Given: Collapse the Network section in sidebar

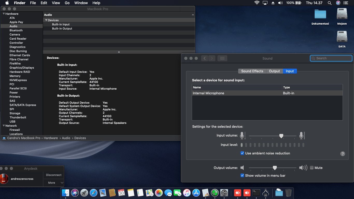Looking at the screenshot, I should point(4,126).
